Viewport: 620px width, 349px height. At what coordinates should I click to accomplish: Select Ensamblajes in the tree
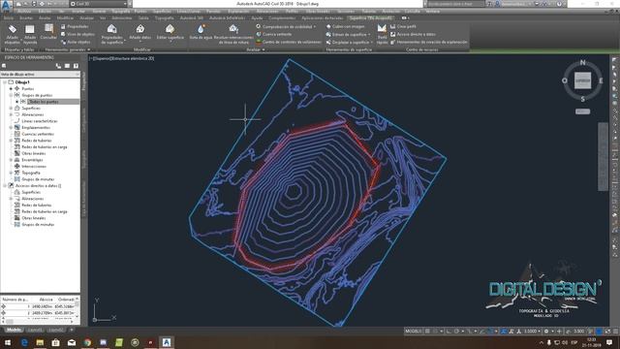[32, 160]
